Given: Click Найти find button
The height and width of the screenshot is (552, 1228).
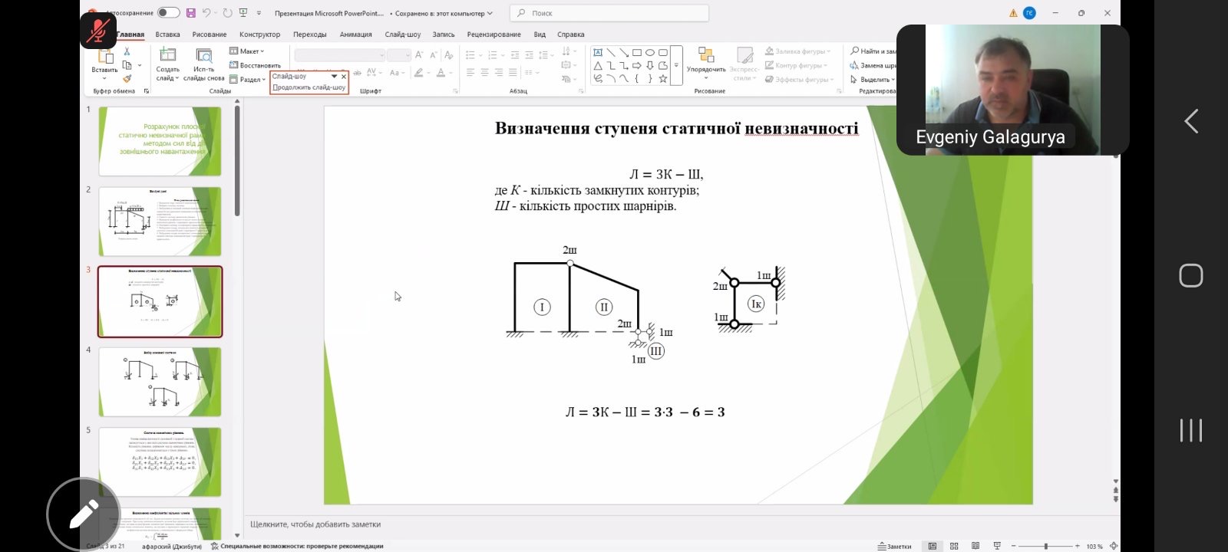Looking at the screenshot, I should (873, 51).
